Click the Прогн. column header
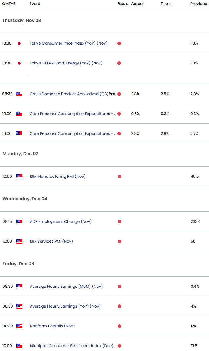Viewport: 209px width, 351px height. [166, 4]
